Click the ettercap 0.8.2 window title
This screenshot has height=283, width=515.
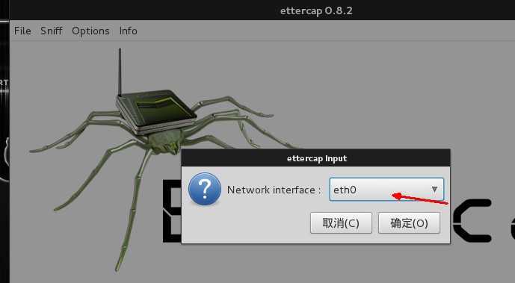(316, 10)
